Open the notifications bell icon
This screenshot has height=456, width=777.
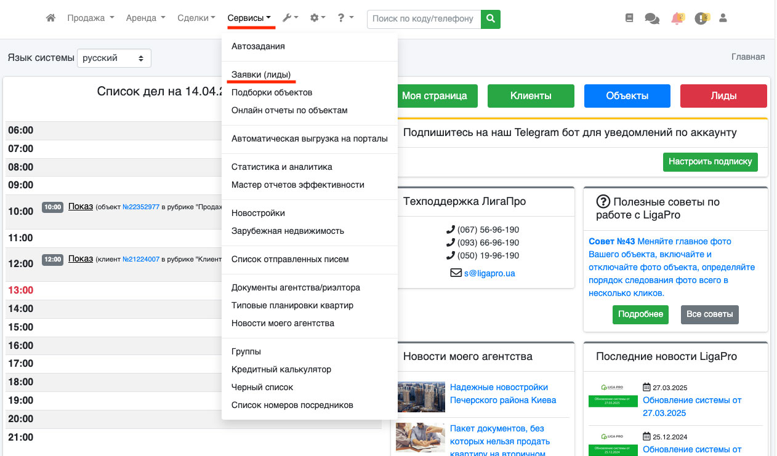coord(677,18)
